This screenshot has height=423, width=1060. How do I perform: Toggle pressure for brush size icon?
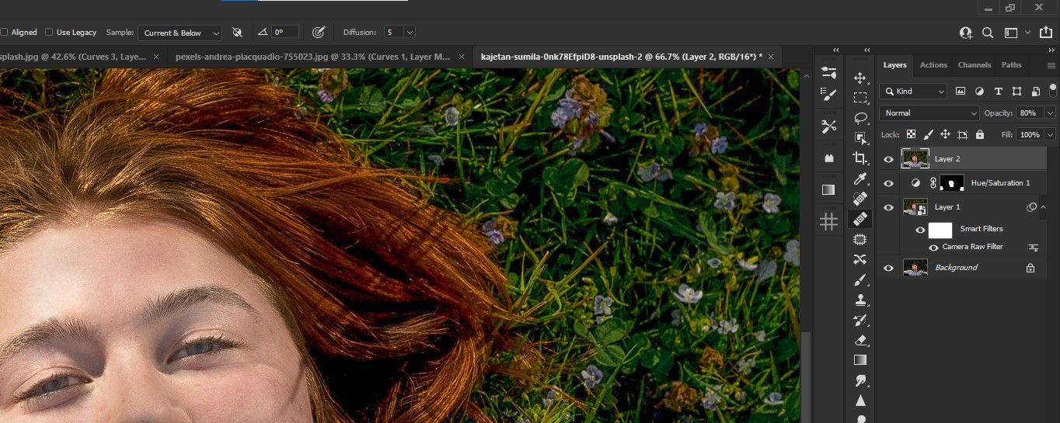pyautogui.click(x=318, y=33)
